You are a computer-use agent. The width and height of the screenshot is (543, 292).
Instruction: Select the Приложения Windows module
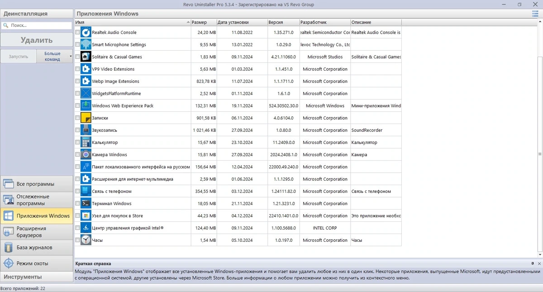coord(37,216)
